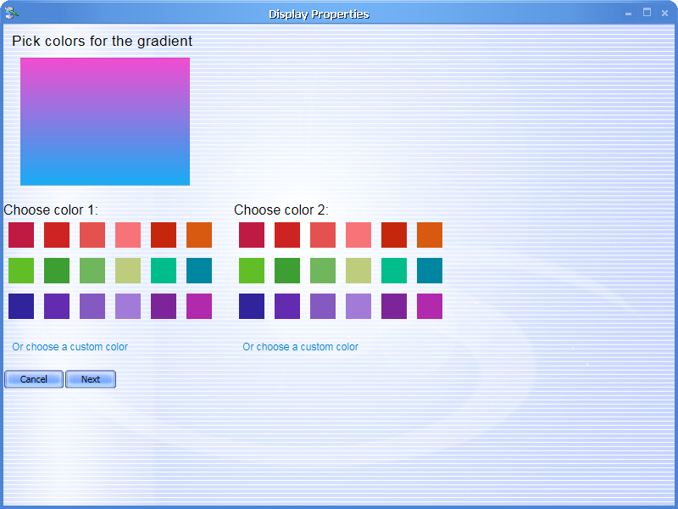Pick medium soft green swatch for color 1

92,271
